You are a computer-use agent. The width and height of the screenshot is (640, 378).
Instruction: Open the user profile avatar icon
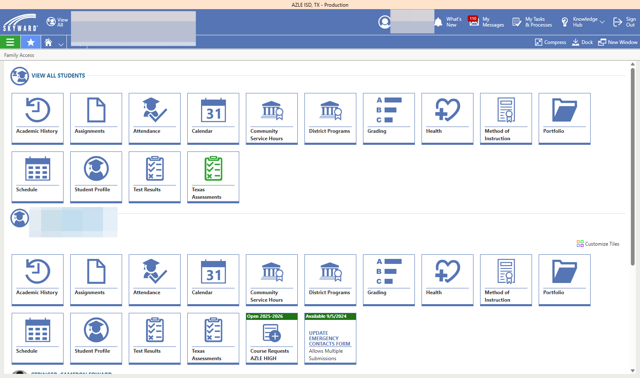[x=385, y=22]
